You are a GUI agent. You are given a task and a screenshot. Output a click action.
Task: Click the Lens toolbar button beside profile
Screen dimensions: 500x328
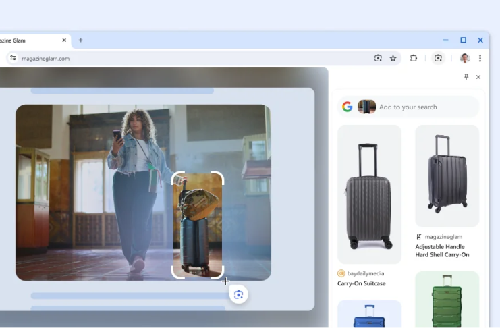pos(438,58)
